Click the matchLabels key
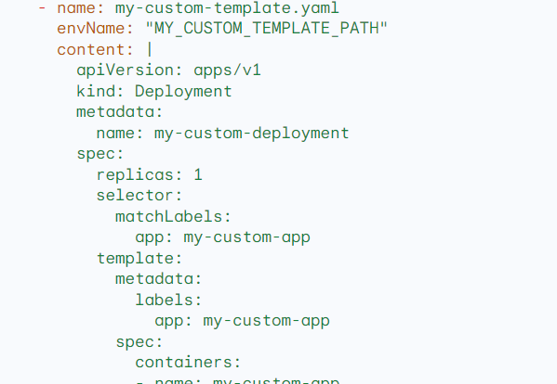 coord(173,216)
